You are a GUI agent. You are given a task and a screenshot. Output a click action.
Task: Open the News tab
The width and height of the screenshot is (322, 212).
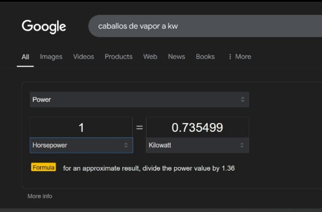pos(177,57)
